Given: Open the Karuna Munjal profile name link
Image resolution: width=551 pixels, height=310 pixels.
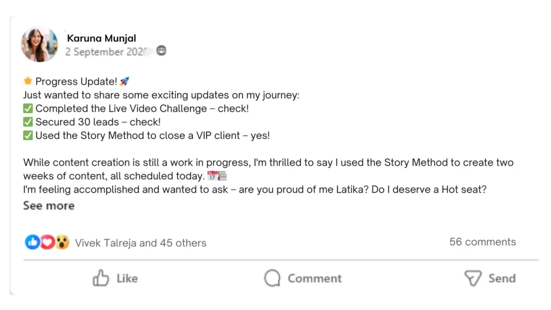Looking at the screenshot, I should (x=101, y=38).
